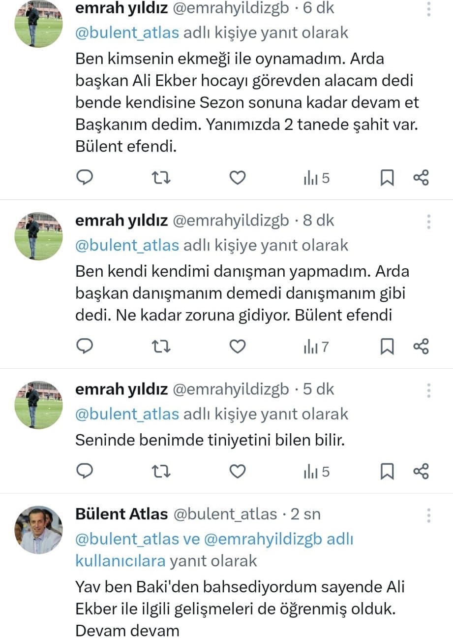Open Bülent Atlas profile picture
453x641 pixels.
pos(39,530)
